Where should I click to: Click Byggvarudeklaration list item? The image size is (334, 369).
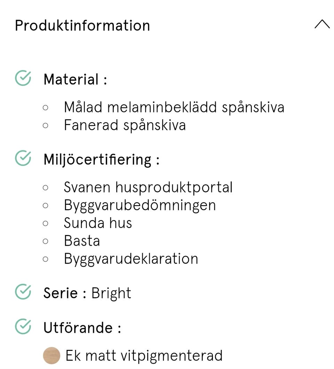pyautogui.click(x=131, y=259)
